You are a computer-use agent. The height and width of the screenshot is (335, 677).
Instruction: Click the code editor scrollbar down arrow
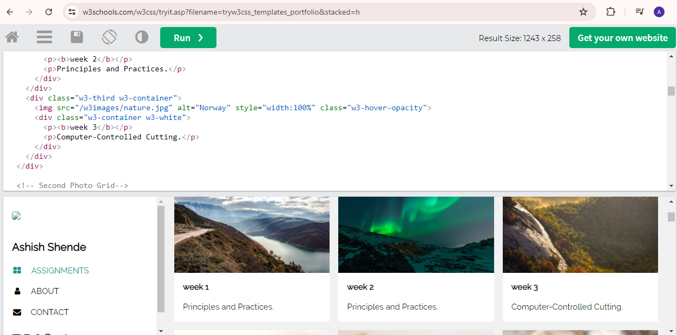click(x=672, y=186)
